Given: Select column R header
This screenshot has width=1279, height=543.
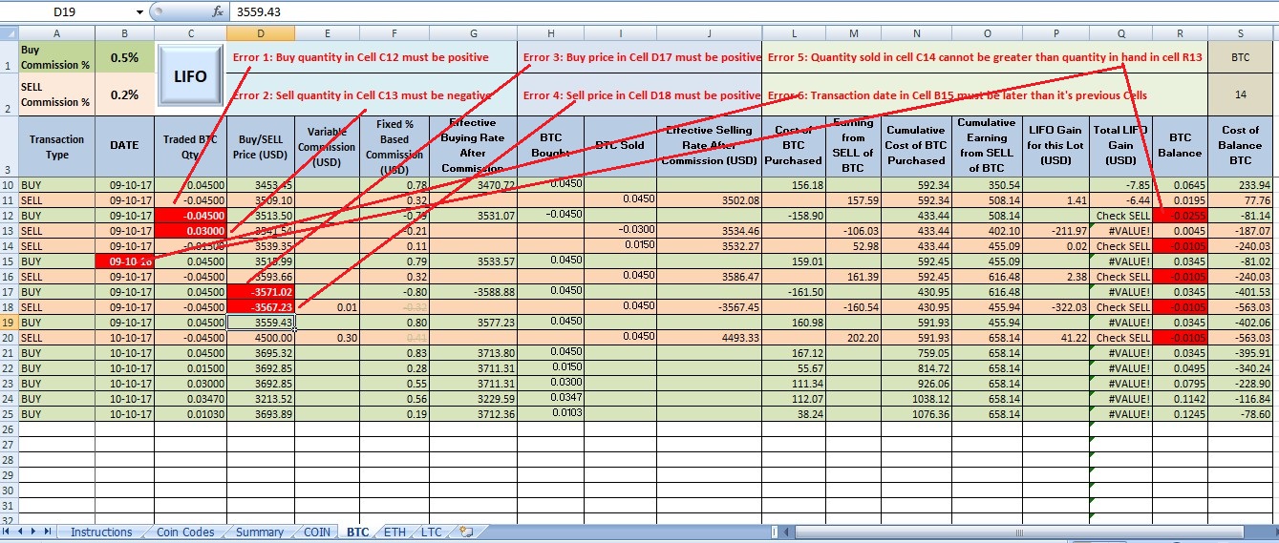Looking at the screenshot, I should (1180, 33).
